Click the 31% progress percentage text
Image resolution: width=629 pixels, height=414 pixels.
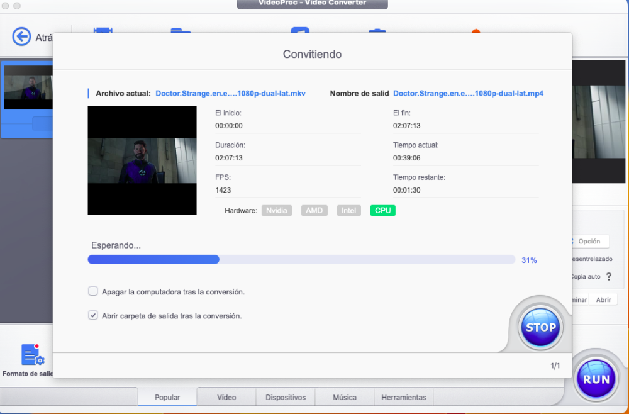pos(529,260)
